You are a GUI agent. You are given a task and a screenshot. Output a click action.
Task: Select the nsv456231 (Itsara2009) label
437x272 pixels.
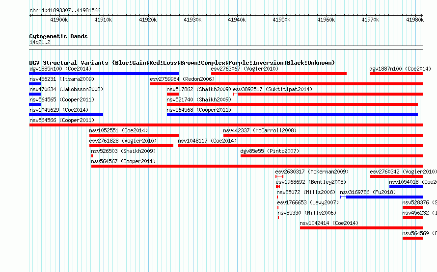(x=62, y=79)
